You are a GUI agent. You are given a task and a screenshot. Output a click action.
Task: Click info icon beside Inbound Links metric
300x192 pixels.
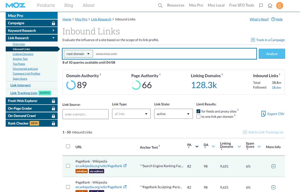[x=280, y=74]
